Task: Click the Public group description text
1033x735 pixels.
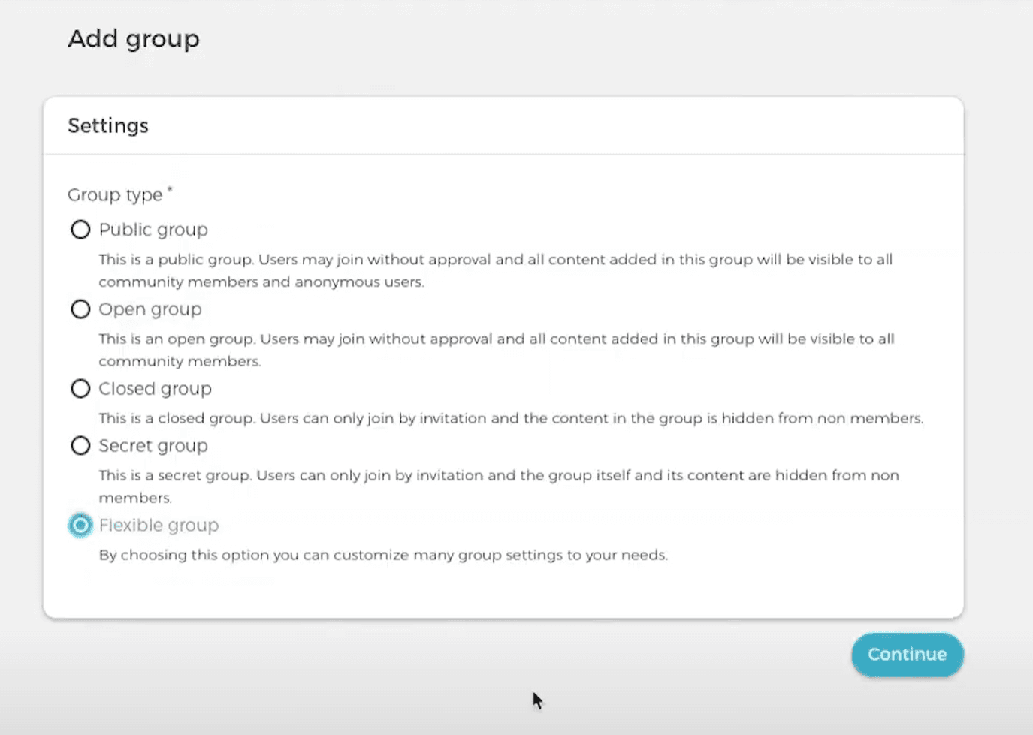Action: click(x=494, y=270)
